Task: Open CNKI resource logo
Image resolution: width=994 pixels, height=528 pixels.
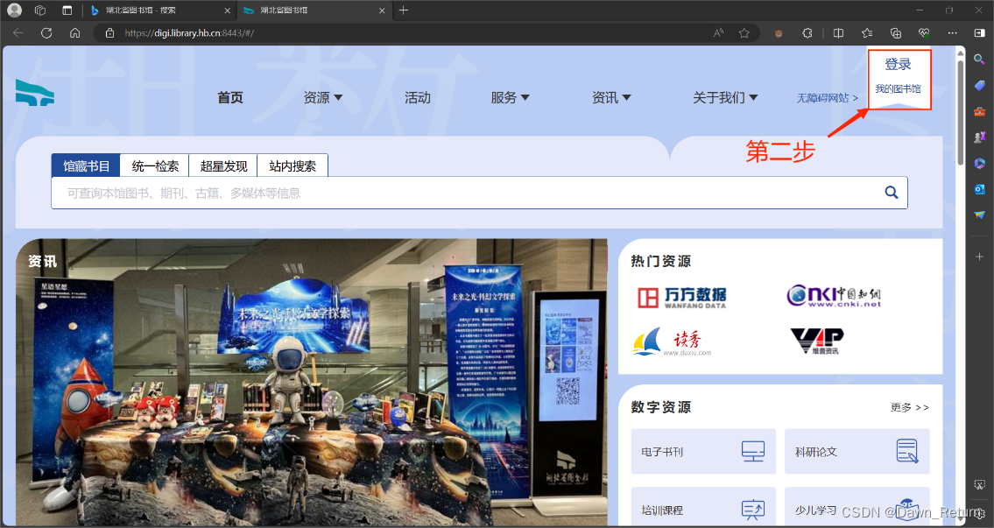Action: (x=834, y=295)
